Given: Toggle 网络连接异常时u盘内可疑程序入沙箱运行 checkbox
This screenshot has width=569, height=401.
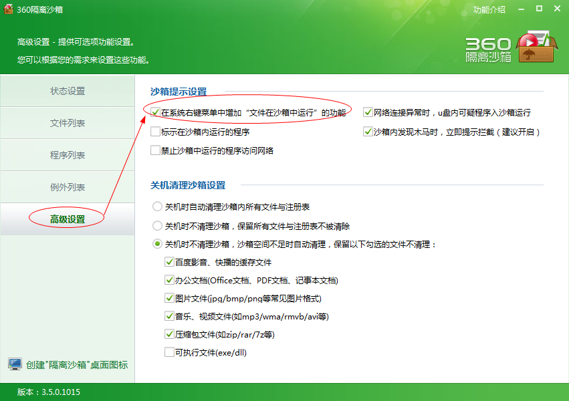Looking at the screenshot, I should point(368,112).
